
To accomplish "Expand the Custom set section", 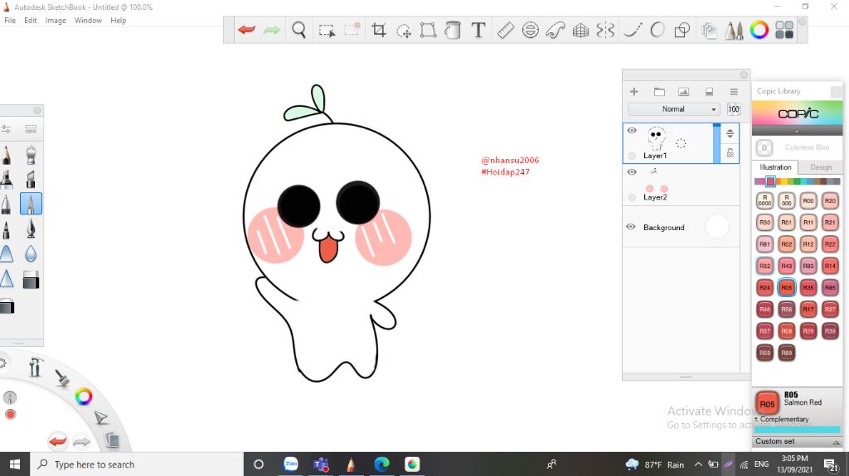I will (x=797, y=441).
